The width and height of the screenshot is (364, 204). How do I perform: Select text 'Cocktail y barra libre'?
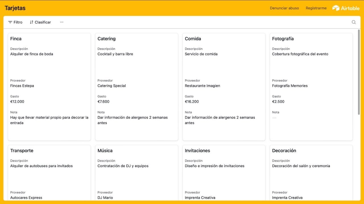tap(115, 54)
